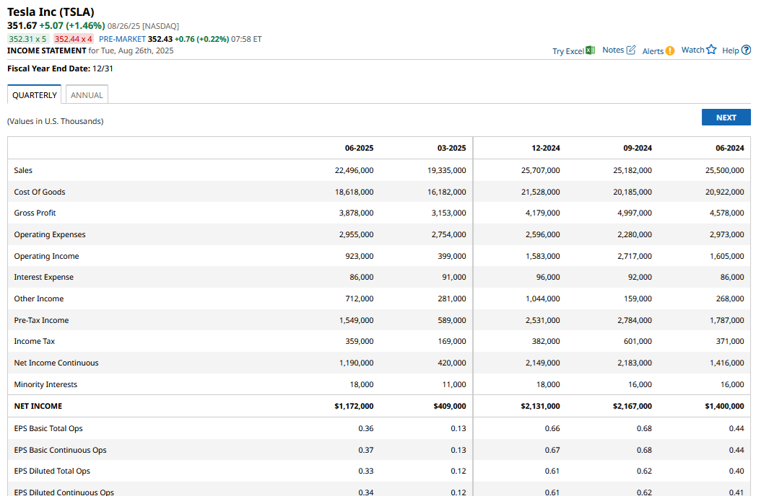Click the PRE-MARKET label
This screenshot has width=761, height=496.
122,39
